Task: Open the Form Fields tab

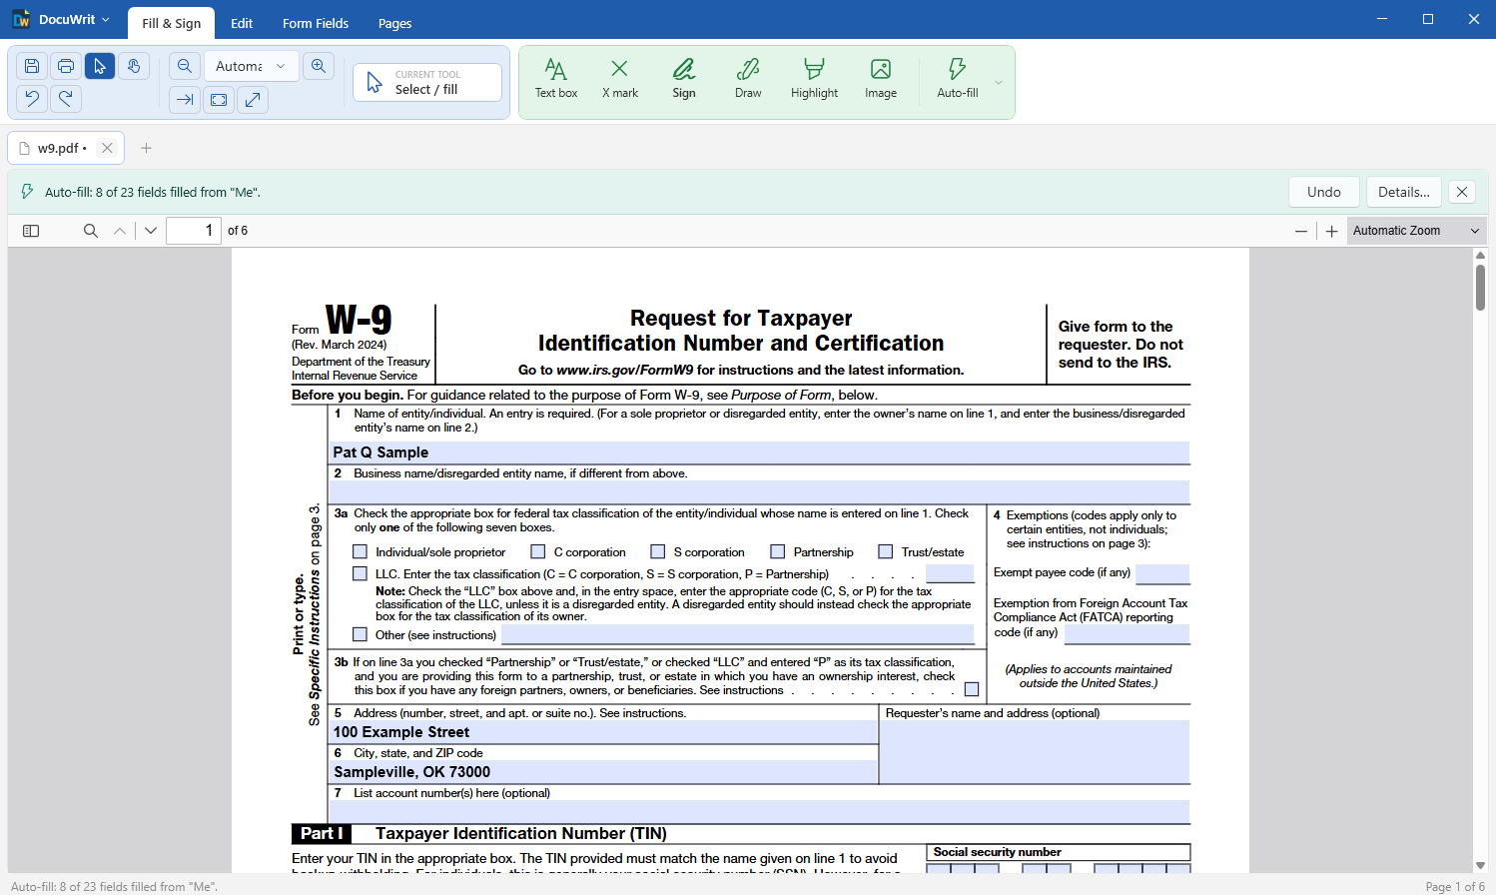Action: 316,23
